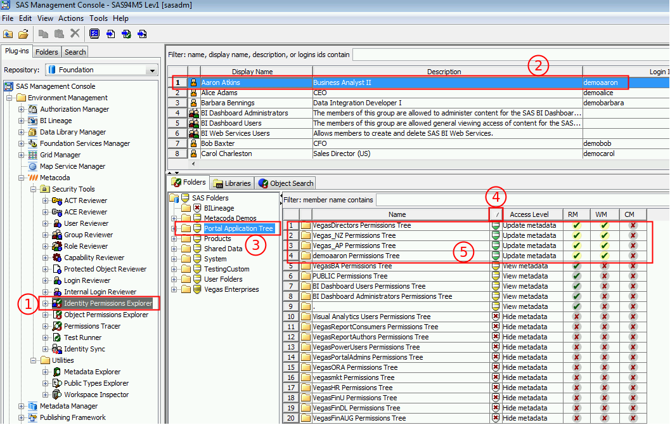The width and height of the screenshot is (670, 425).
Task: Click the up-one-level folder toolbar icon
Action: coord(8,34)
